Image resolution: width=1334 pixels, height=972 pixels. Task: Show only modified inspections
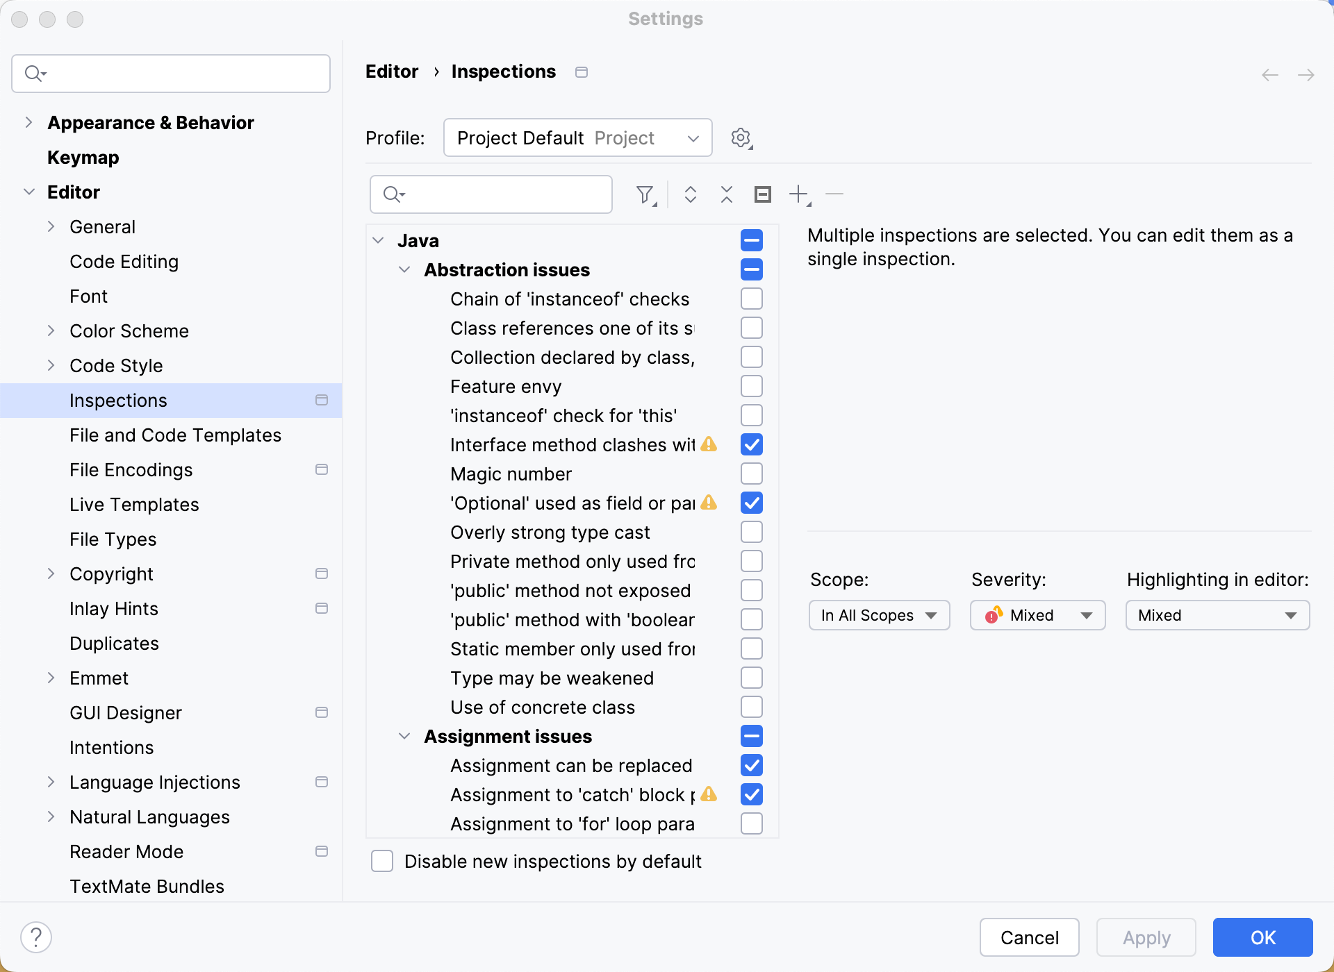coord(761,194)
